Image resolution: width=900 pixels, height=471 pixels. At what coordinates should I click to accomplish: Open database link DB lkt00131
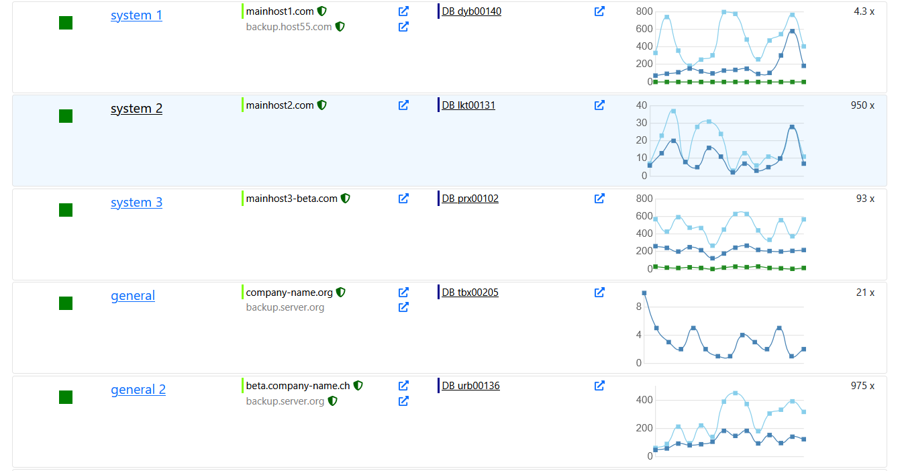468,105
